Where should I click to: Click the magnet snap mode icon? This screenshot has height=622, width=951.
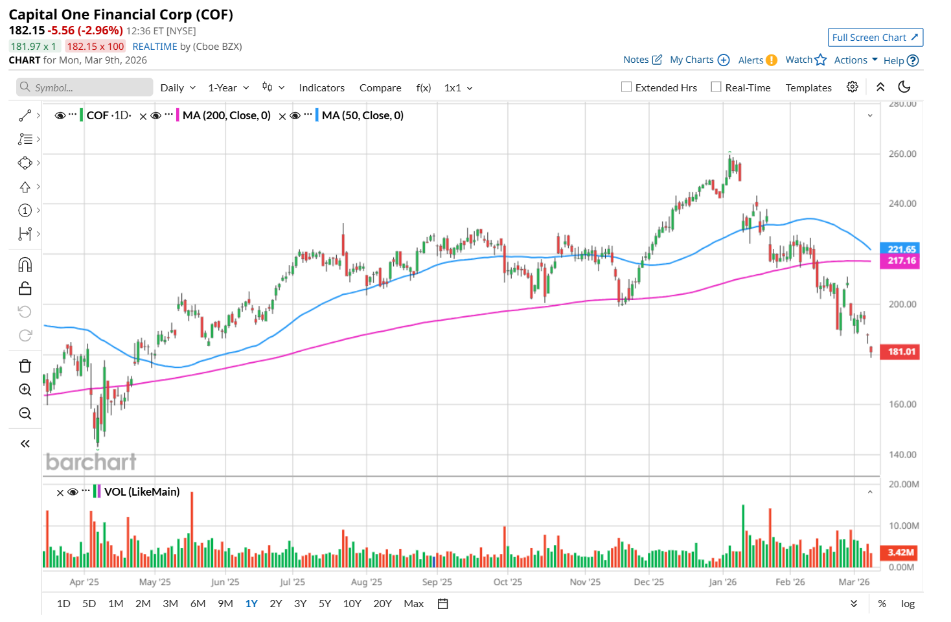[x=25, y=264]
